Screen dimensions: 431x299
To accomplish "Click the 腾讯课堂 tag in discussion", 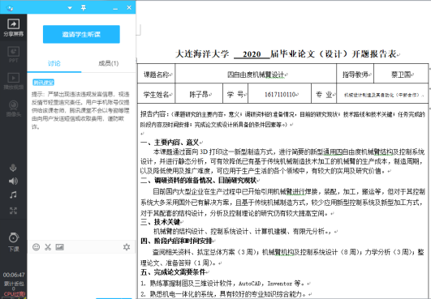I will 44,83.
